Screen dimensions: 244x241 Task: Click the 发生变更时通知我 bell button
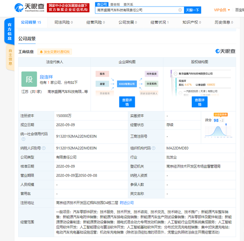[x=55, y=52]
